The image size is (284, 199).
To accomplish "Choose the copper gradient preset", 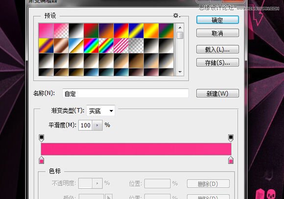I will (x=61, y=45).
